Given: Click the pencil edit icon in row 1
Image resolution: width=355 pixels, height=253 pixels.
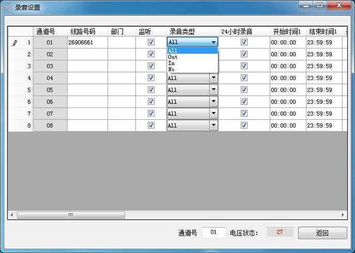Looking at the screenshot, I should pos(14,43).
